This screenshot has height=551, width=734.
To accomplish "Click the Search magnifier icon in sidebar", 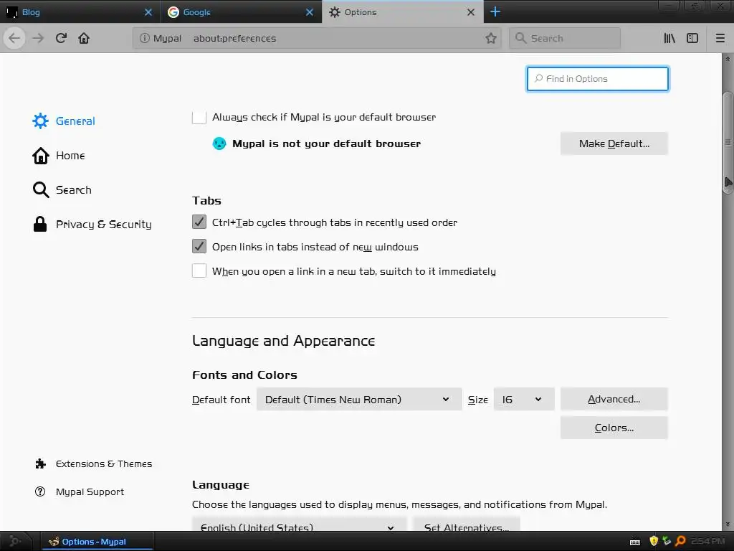I will (41, 189).
